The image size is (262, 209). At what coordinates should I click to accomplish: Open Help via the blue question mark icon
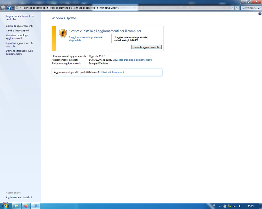[x=260, y=14]
